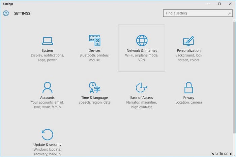Select the Personalization label
236x157 pixels.
pos(188,50)
